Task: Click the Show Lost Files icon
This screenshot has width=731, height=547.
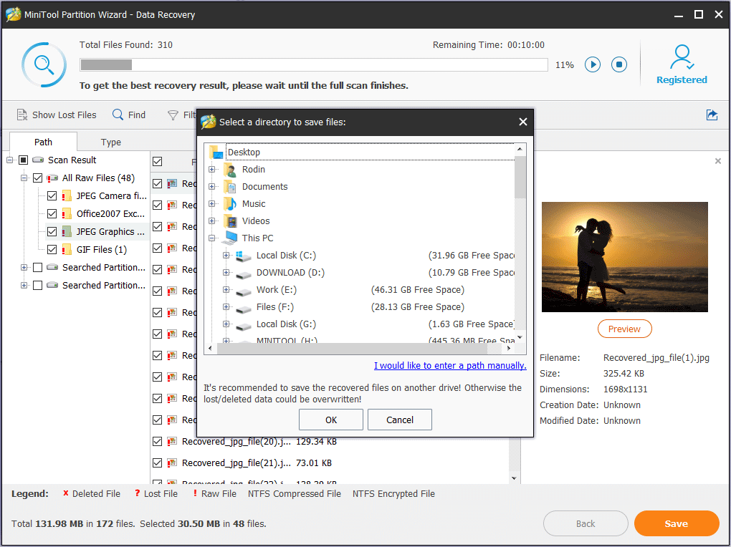Action: click(22, 115)
